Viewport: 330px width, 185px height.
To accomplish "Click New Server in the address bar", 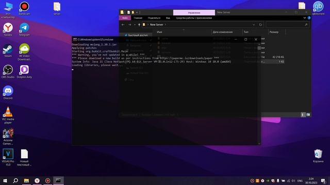I will point(156,25).
